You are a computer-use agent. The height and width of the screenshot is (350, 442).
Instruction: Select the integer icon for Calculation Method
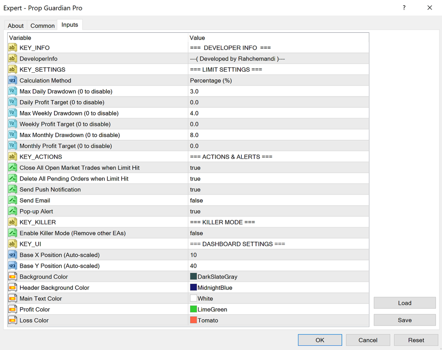12,80
